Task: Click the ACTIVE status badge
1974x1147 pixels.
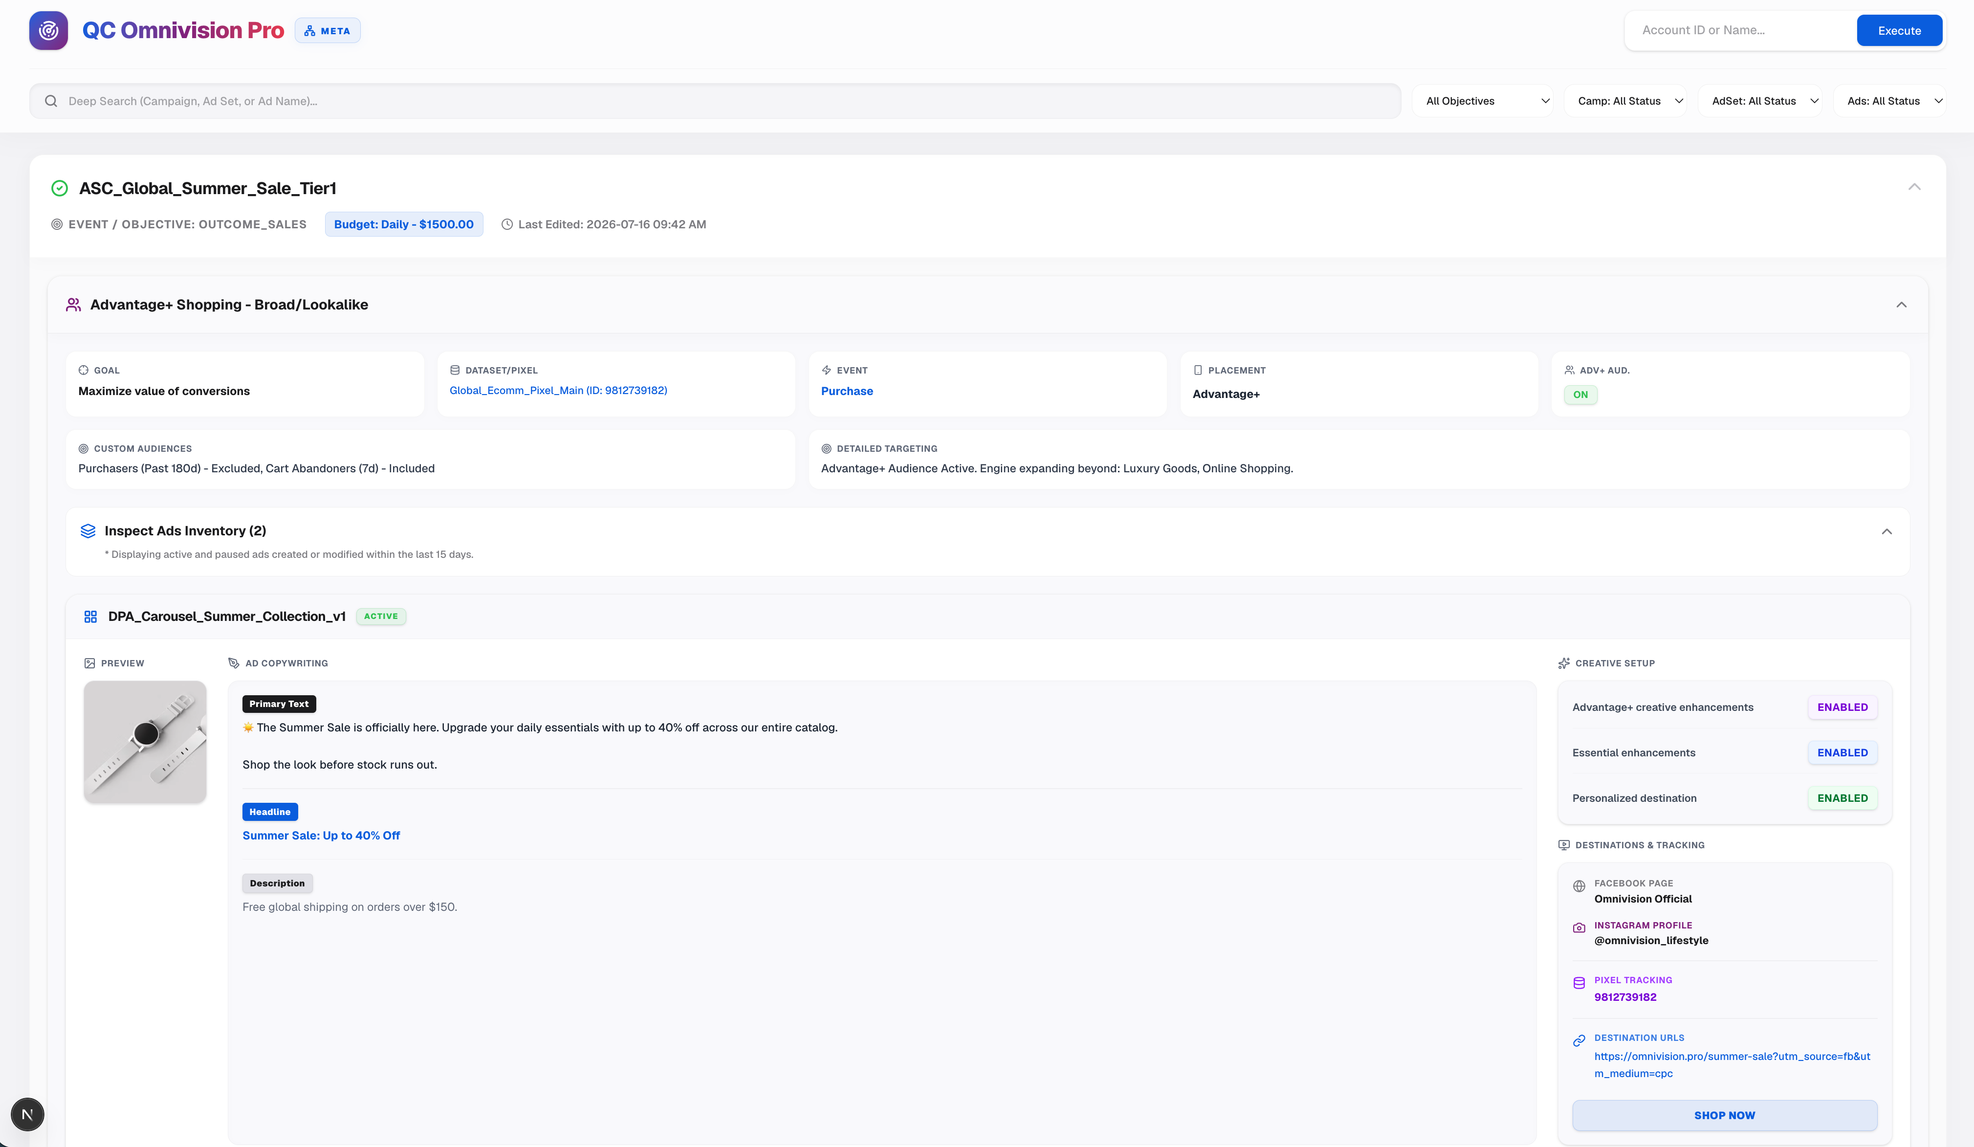Action: [x=381, y=616]
